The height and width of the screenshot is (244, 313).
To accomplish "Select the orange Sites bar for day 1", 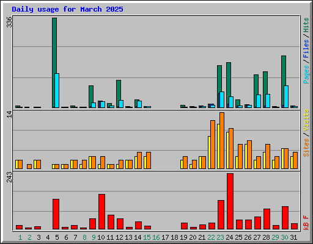I will pos(20,164).
